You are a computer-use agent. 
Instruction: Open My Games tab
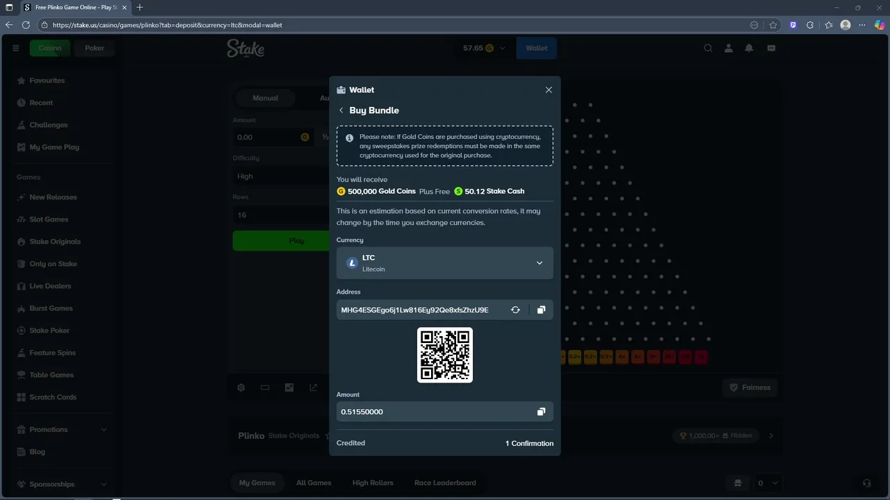(257, 483)
